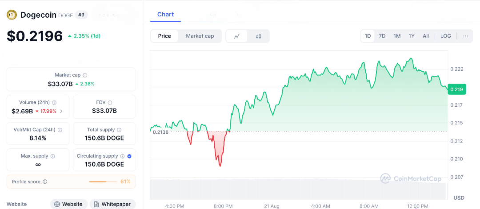
Task: Open the Dogecoin Website link
Action: [x=68, y=204]
